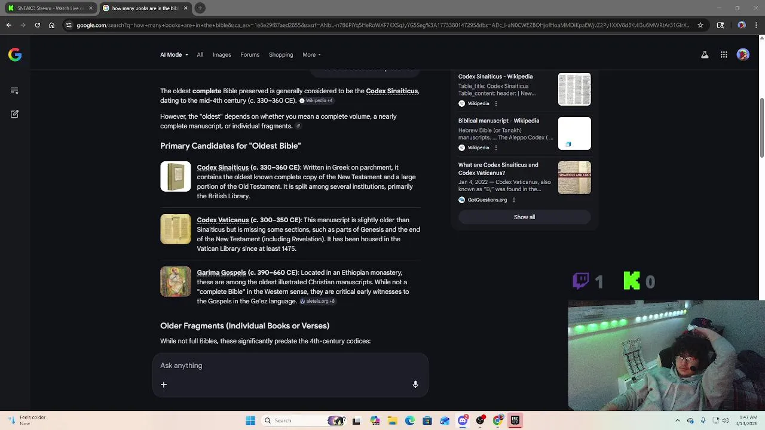
Task: Click the browser address bar URL
Action: 382,25
